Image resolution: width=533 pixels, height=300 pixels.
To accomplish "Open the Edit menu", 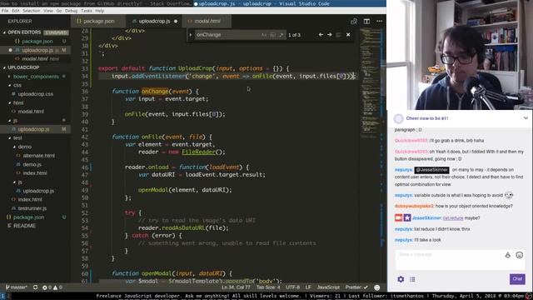I will (16, 11).
